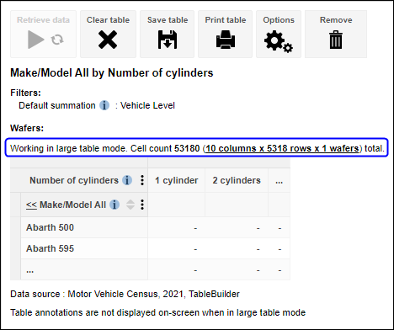
Task: Click the Abarth 500 1 cylinder cell
Action: point(177,227)
